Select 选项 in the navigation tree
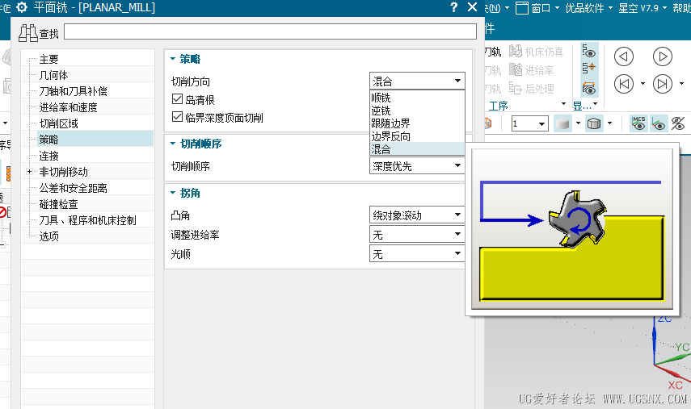Viewport: 691px width, 409px height. (49, 236)
